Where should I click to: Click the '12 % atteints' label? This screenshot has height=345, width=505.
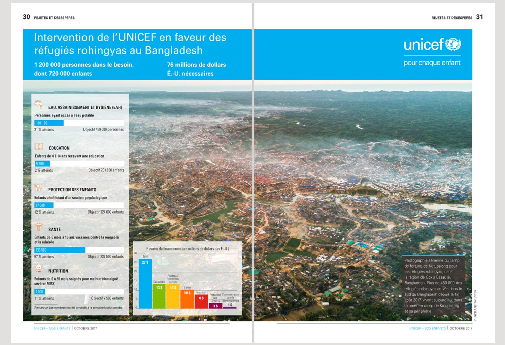point(44,212)
